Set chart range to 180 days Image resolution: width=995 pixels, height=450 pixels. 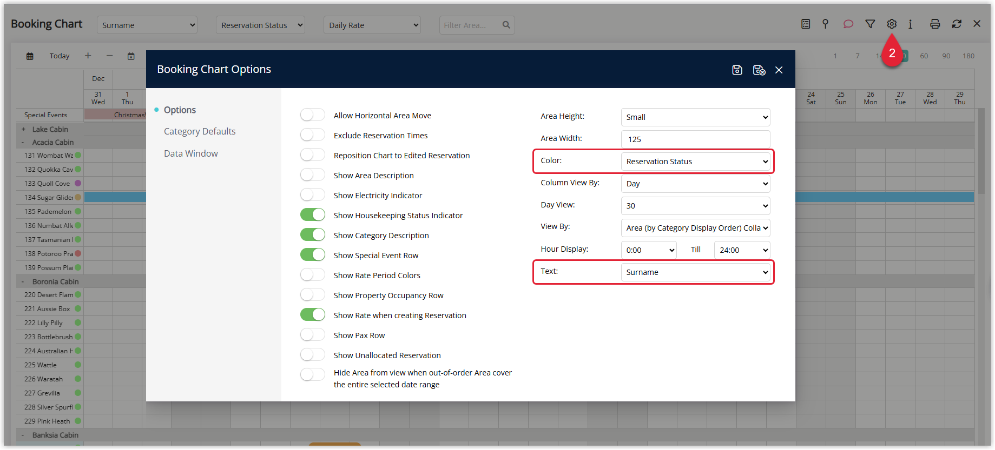pos(968,56)
